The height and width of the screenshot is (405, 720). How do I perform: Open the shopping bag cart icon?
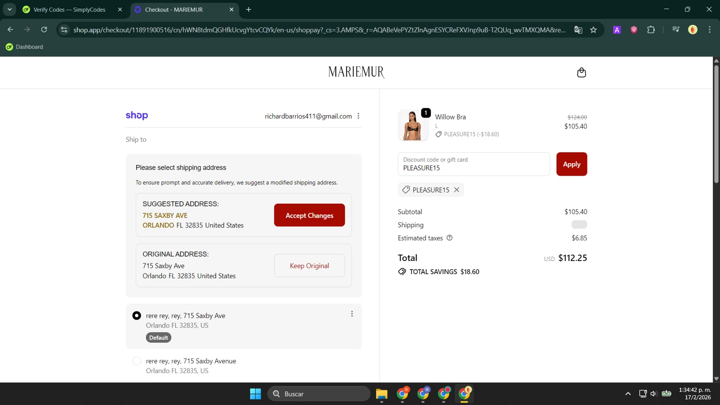(x=581, y=72)
